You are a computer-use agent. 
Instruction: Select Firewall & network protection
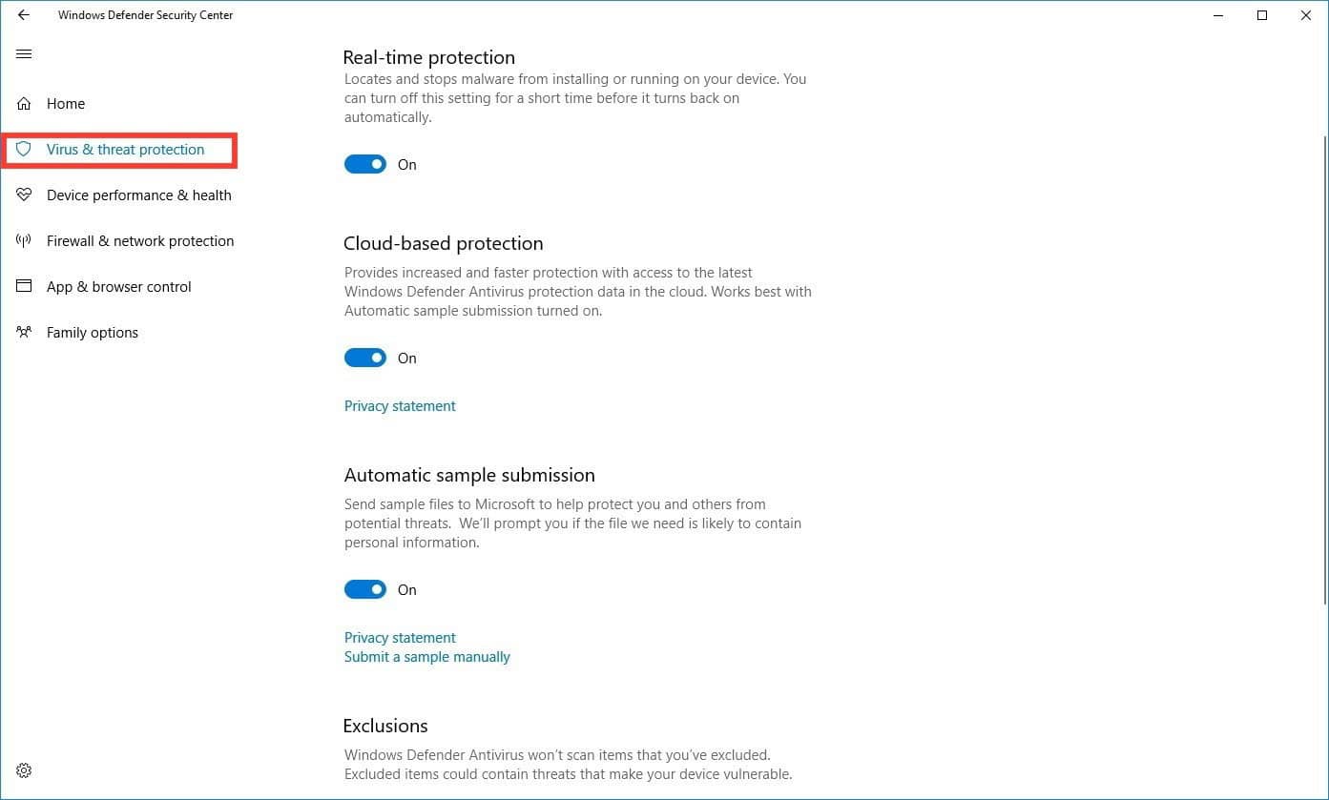[x=140, y=241]
